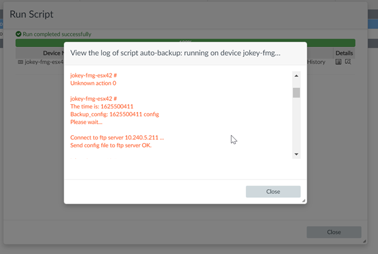Click the magnifier icon under Details column
378x254 pixels.
point(348,62)
